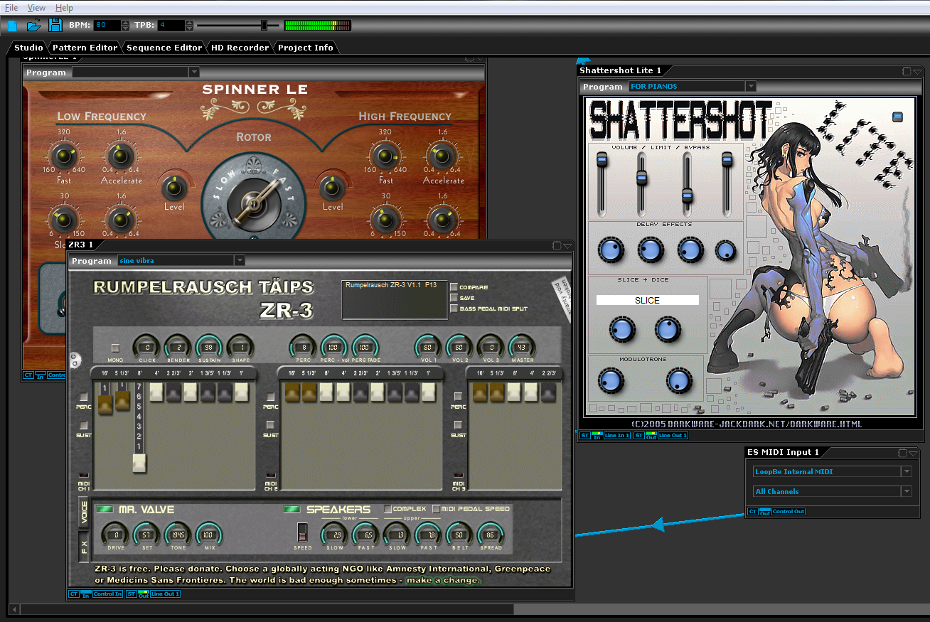
Task: Enable the Compare checkbox on ZR-3
Action: (454, 287)
